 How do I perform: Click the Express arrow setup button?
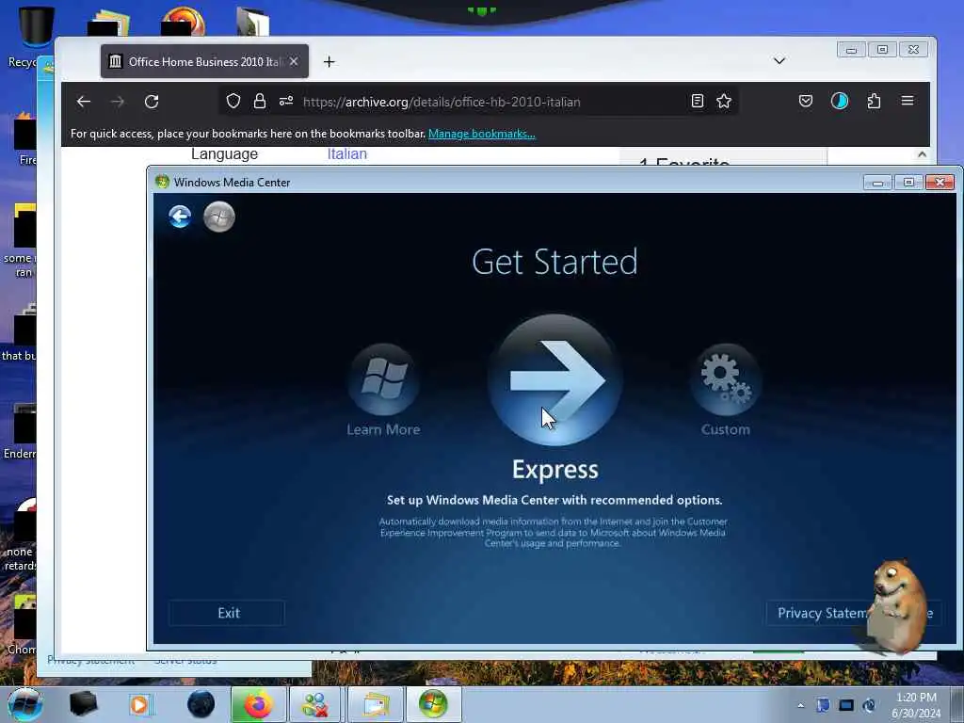554,380
